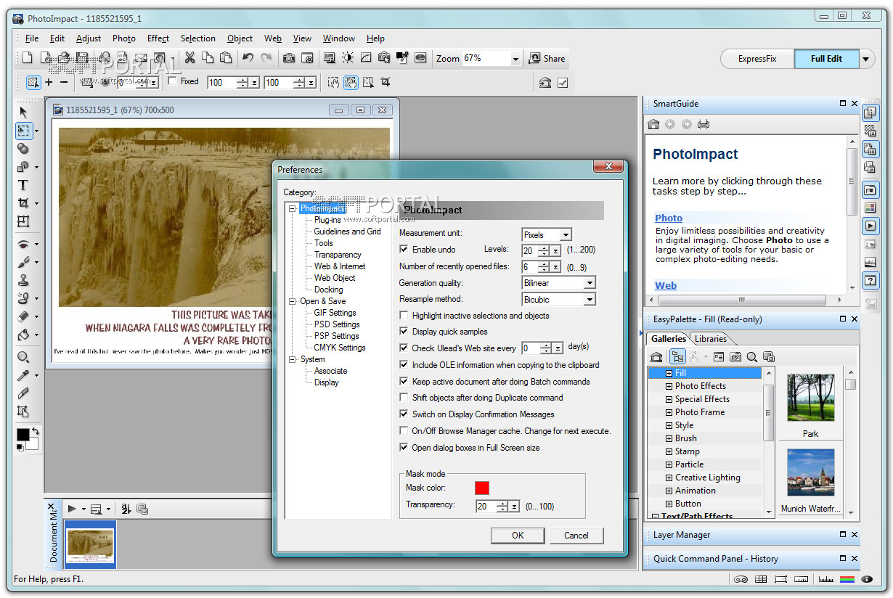The image size is (893, 598).
Task: Open the Resample method dropdown
Action: point(589,300)
